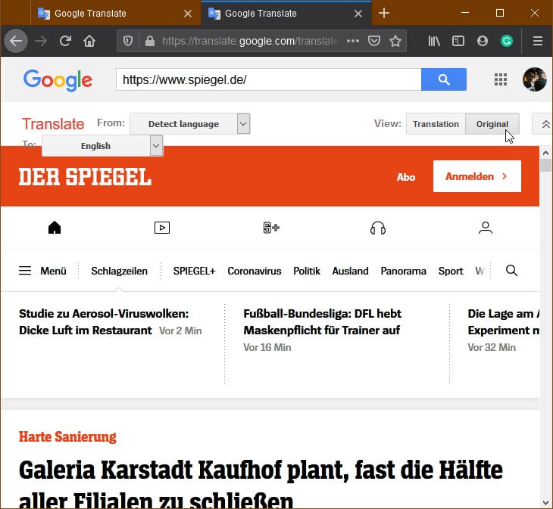This screenshot has width=553, height=509.
Task: Go to Spiegel home icon
Action: point(55,228)
